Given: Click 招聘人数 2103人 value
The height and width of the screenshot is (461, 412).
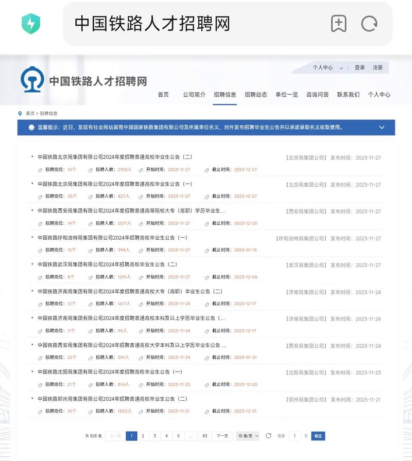Looking at the screenshot, I should [125, 170].
